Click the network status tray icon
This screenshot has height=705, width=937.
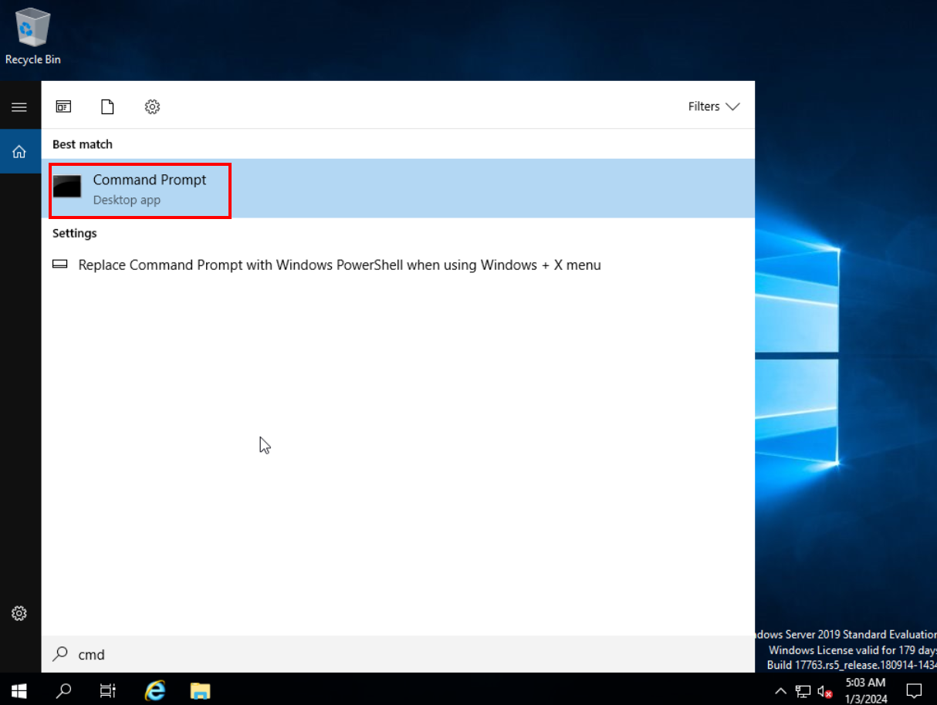click(x=803, y=690)
